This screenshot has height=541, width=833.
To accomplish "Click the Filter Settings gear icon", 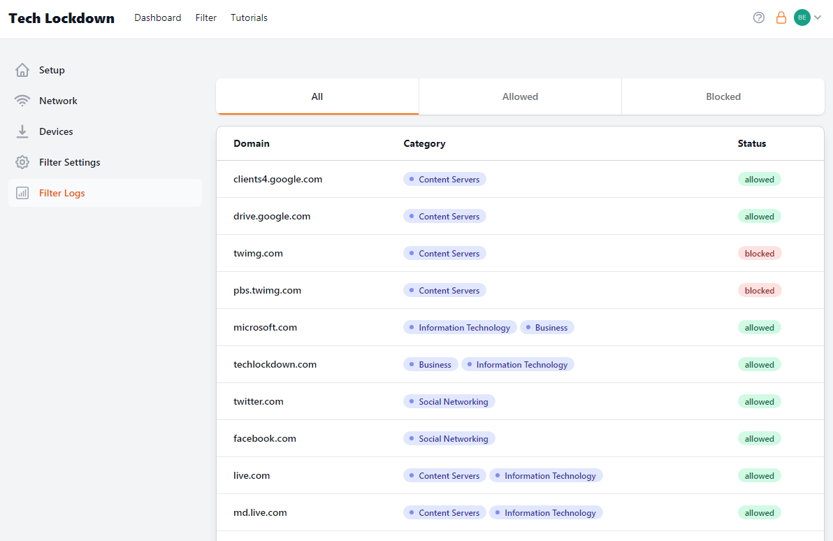I will [22, 162].
